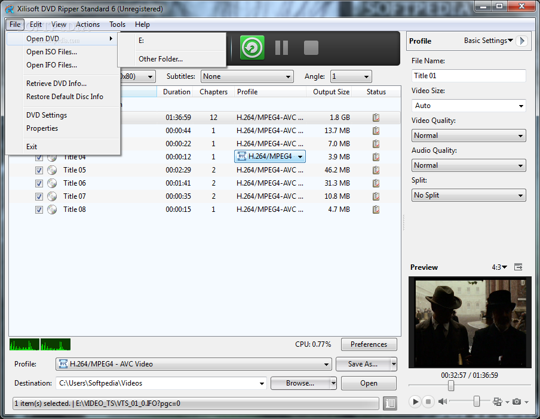Viewport: 540px width, 419px height.
Task: Click status icon for 00:00:22 row
Action: point(376,144)
